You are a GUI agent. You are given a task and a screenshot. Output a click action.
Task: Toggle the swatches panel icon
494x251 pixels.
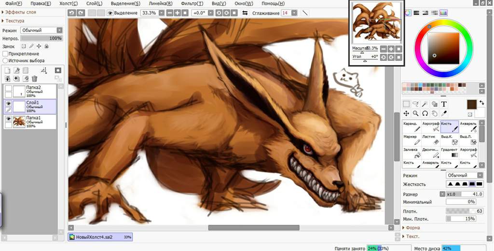pos(444,13)
